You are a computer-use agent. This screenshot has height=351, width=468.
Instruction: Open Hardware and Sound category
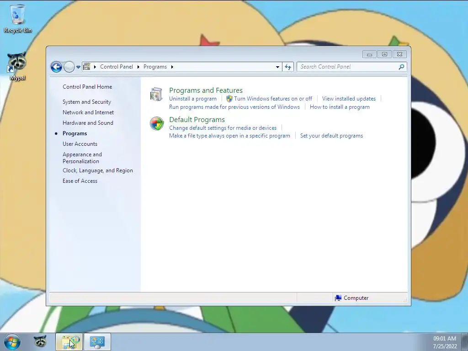tap(88, 122)
